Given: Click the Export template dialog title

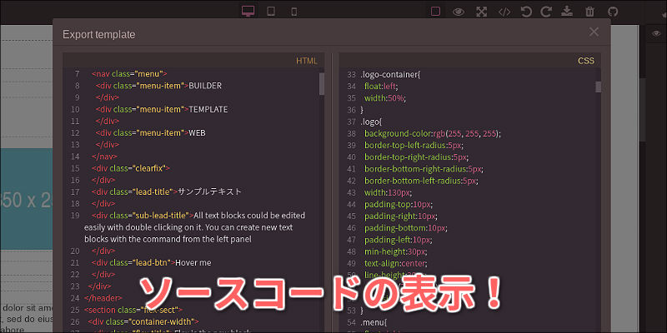Looking at the screenshot, I should (98, 35).
